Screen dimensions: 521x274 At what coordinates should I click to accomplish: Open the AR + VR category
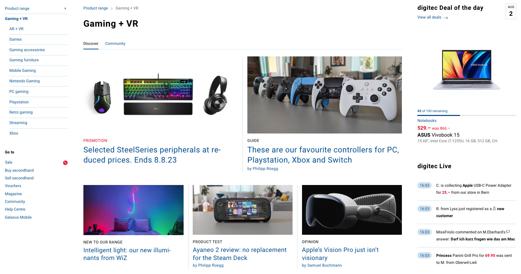[16, 29]
